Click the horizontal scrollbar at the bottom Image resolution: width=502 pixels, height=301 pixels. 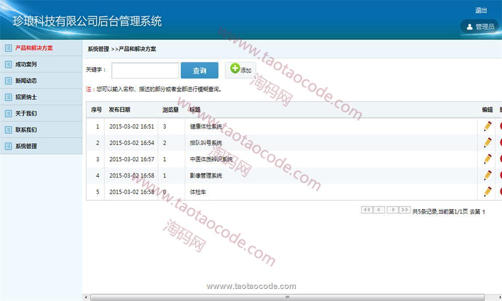(287, 297)
